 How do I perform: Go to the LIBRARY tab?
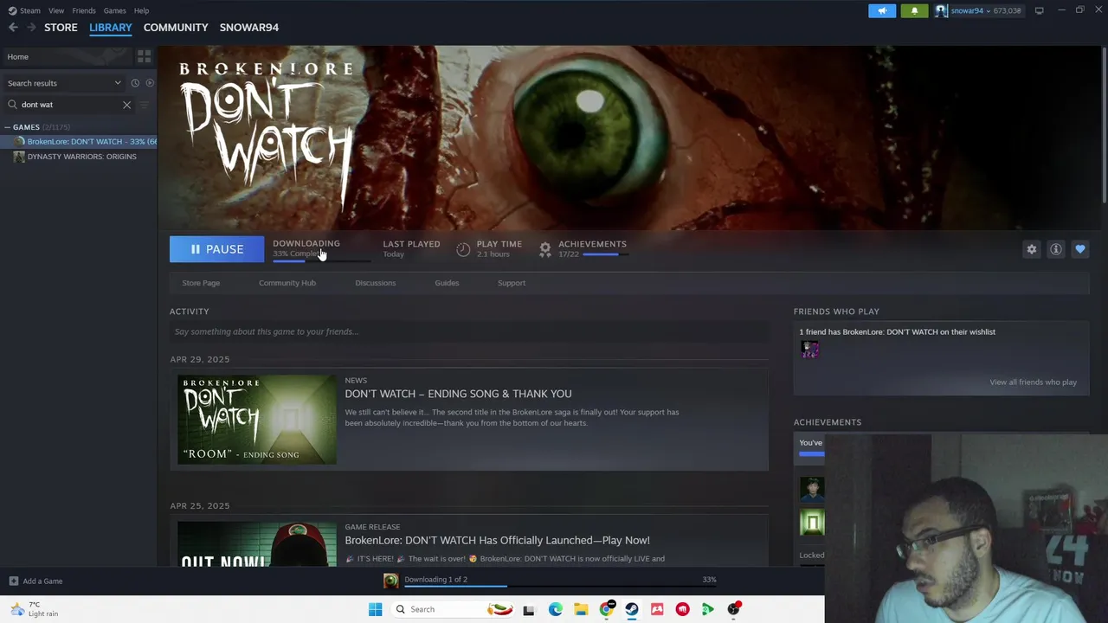coord(111,28)
